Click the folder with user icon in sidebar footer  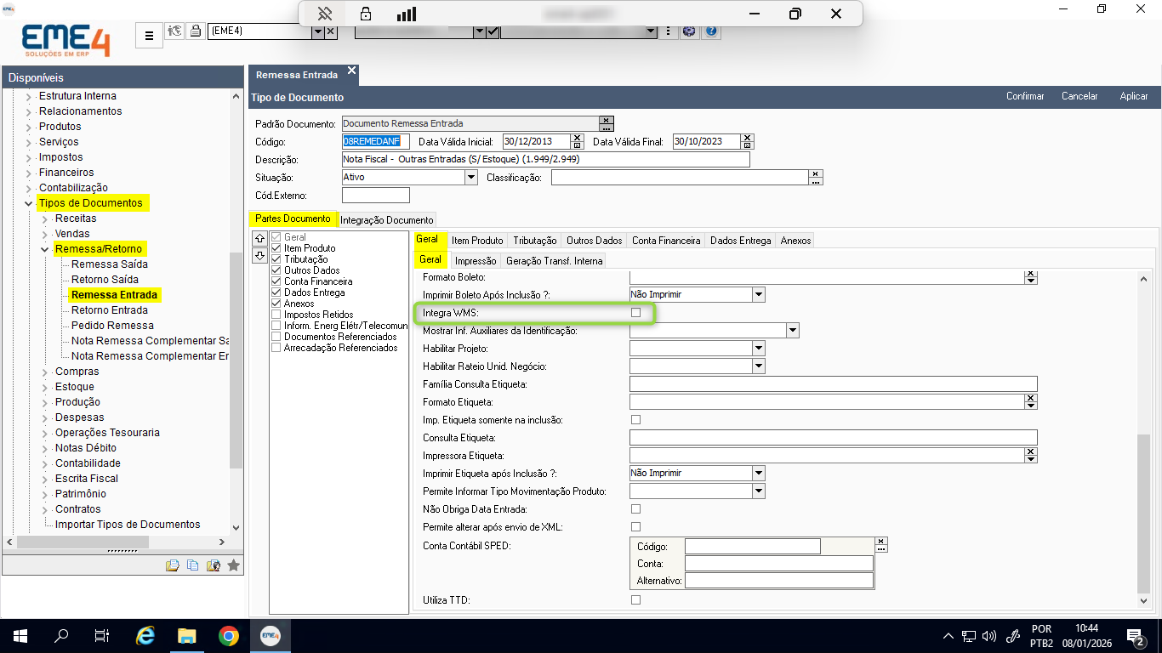(x=214, y=565)
